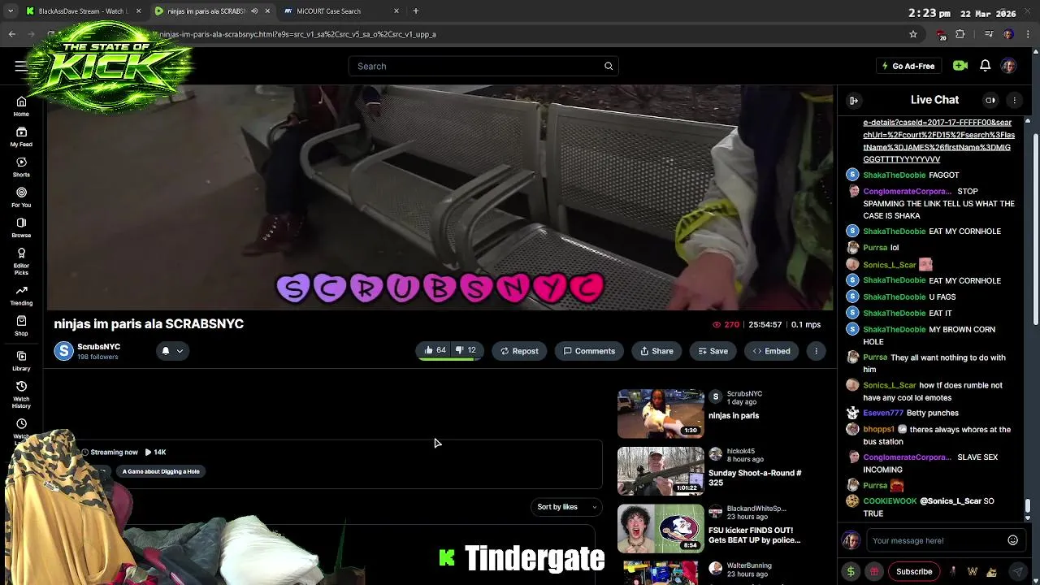Pop out the Live Chat window
Screen dimensions: 1040x585
[x=990, y=100]
